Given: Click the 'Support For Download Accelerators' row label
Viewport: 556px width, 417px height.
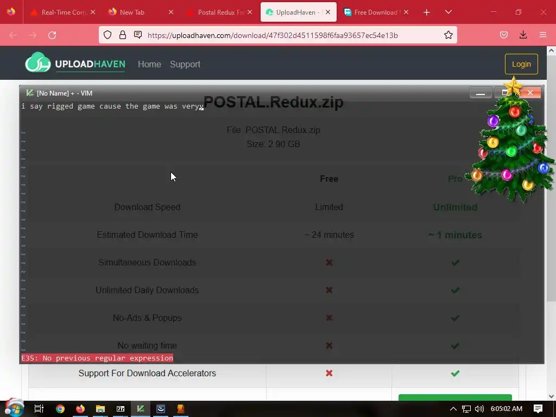Looking at the screenshot, I should click(147, 373).
